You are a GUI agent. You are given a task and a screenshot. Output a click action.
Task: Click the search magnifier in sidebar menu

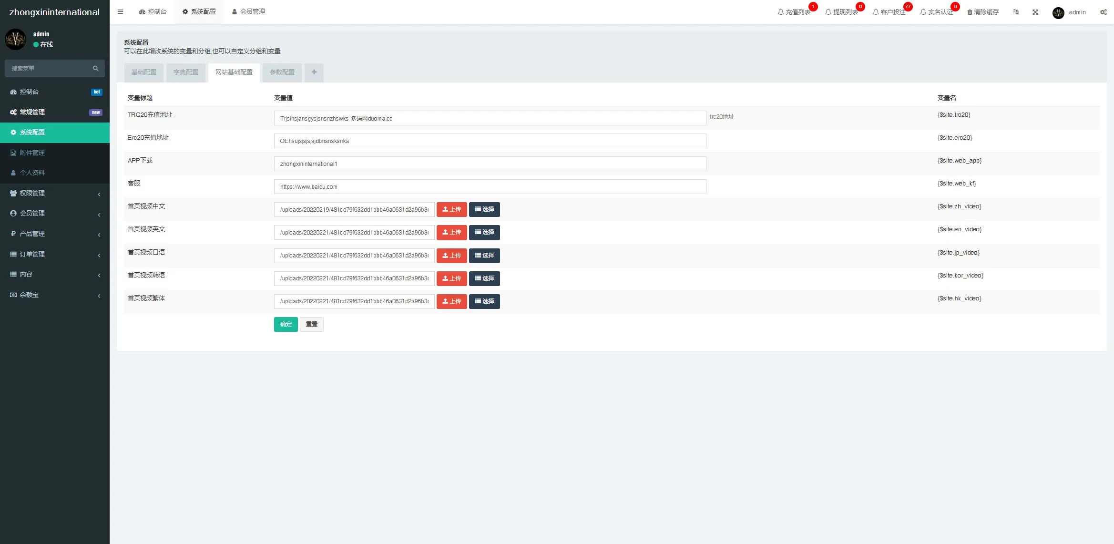coord(95,68)
